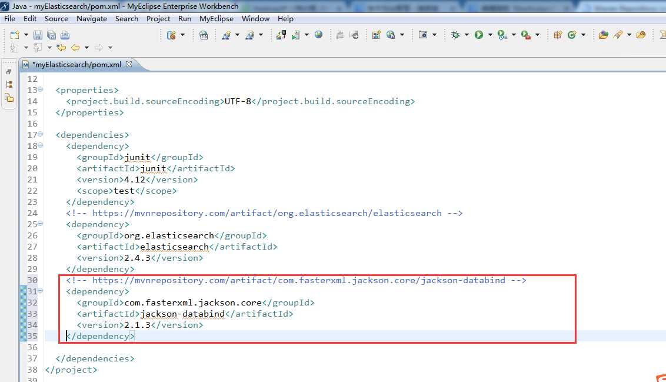Collapse the dependencies fold at line 17
The width and height of the screenshot is (666, 382).
[x=41, y=134]
